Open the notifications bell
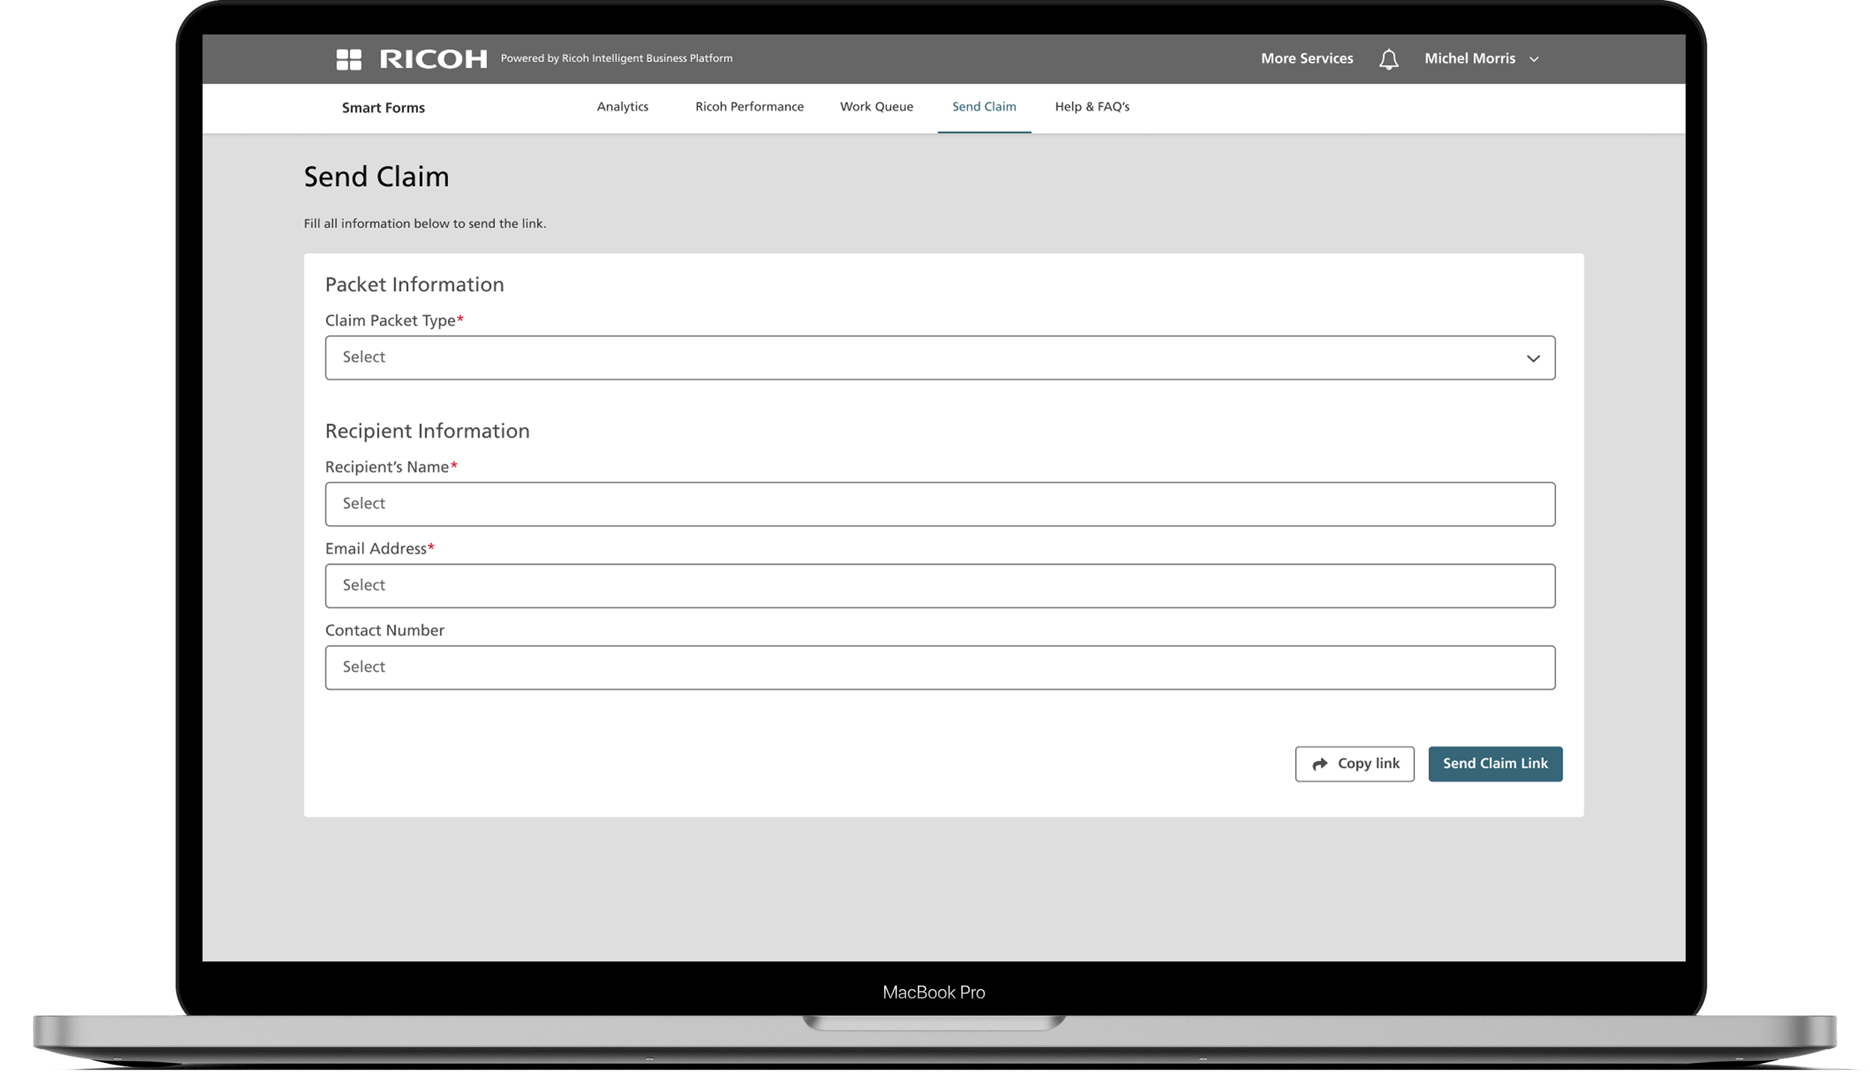The width and height of the screenshot is (1870, 1072). pyautogui.click(x=1388, y=59)
